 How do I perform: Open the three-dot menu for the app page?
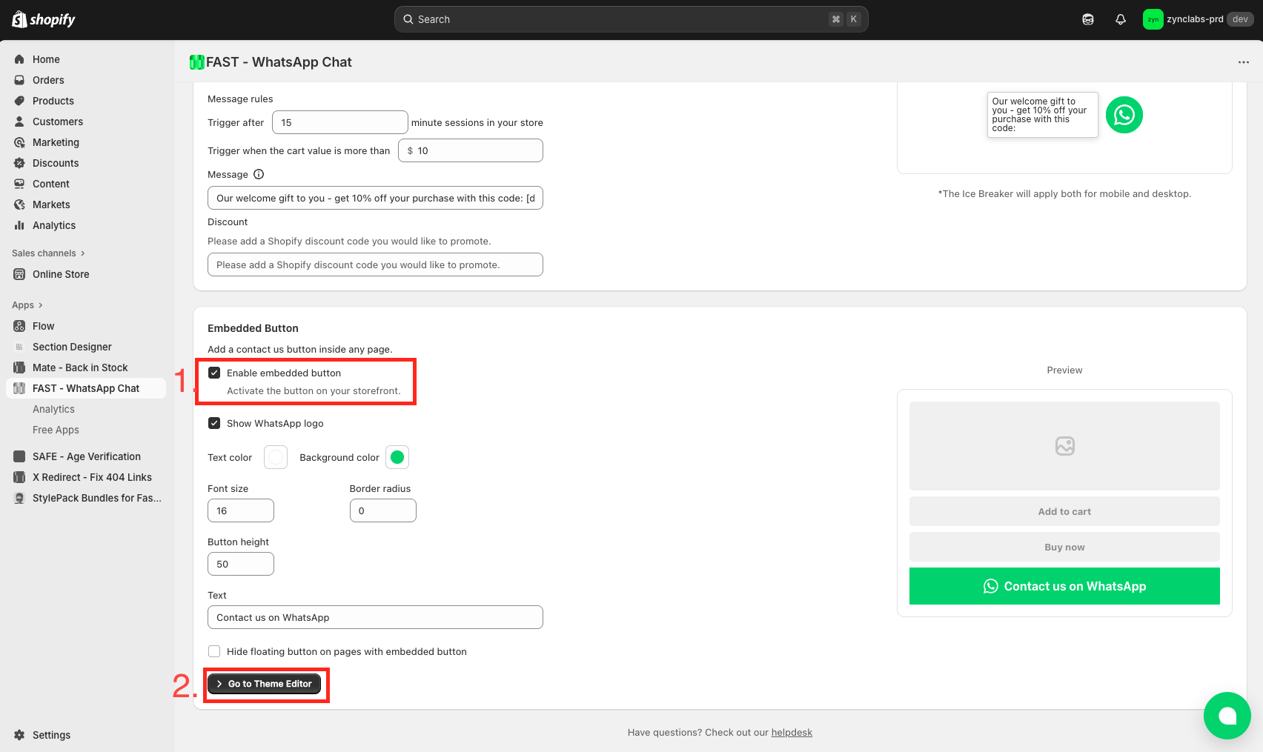coord(1243,62)
